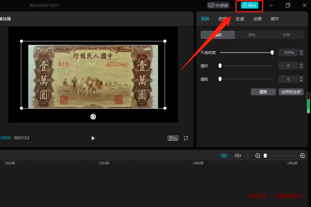Click the 重置 reset button

263,92
